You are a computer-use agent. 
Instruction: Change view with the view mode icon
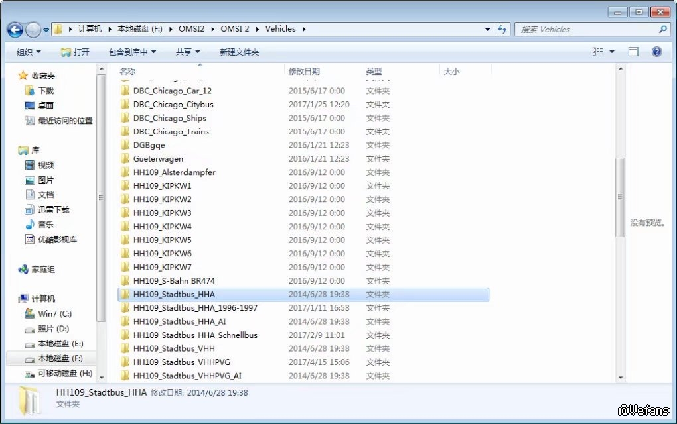(597, 52)
